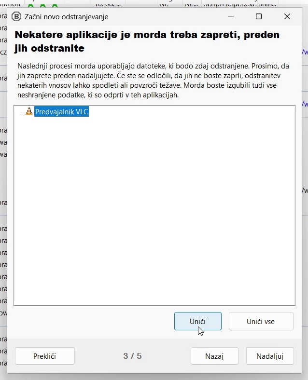The height and width of the screenshot is (380, 308).
Task: Close the uninstall wizard dialog
Action: coord(287,17)
